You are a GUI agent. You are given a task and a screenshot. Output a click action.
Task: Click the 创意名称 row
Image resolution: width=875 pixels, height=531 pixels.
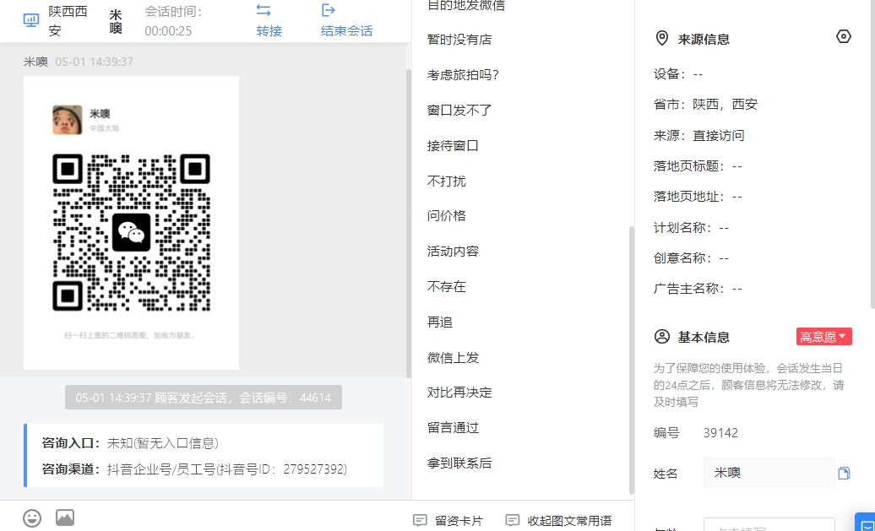691,258
